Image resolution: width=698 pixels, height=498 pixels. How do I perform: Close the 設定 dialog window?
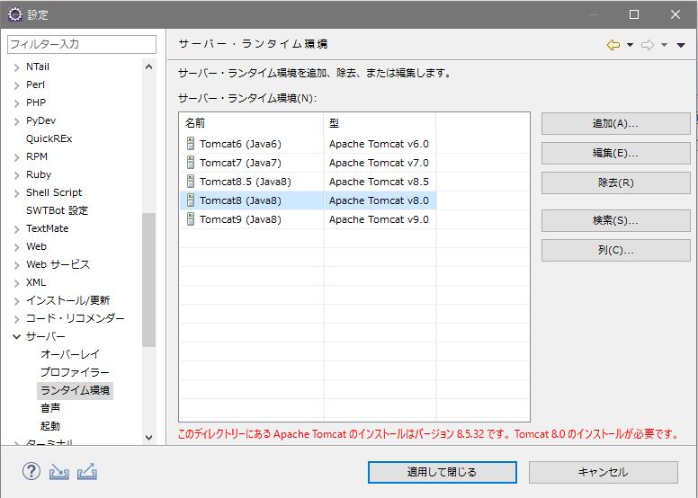676,14
